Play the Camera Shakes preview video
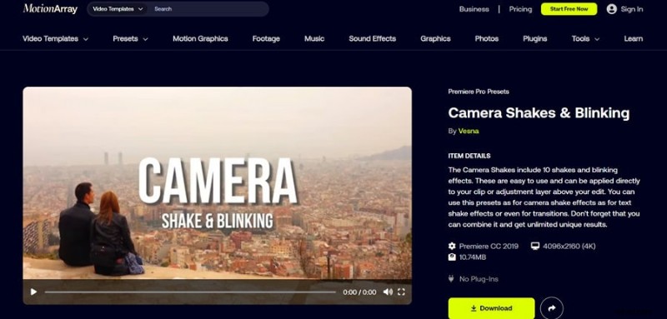This screenshot has height=319, width=667. [33, 292]
